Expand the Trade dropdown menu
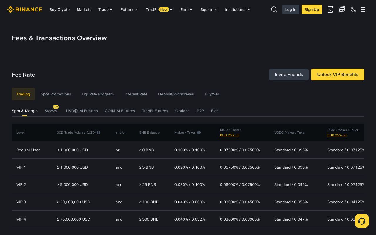 [105, 9]
